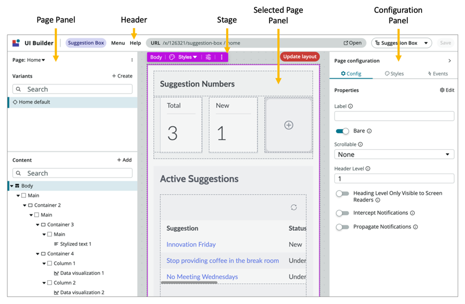Click the refresh icon in Active Suggestions

294,208
